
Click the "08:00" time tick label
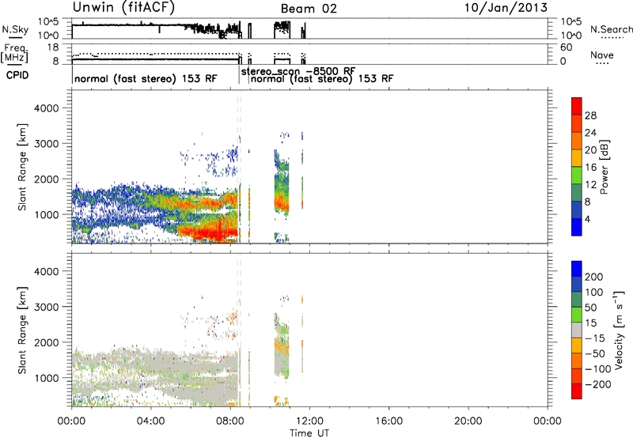[x=230, y=421]
